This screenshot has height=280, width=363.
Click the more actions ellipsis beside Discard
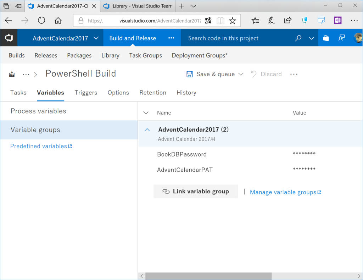pyautogui.click(x=294, y=74)
